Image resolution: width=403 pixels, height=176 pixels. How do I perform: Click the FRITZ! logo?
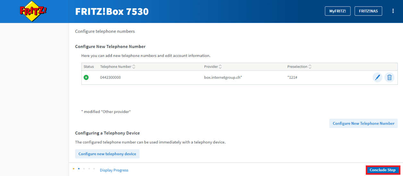(x=34, y=11)
